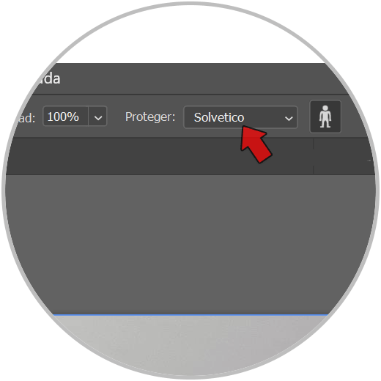Click the dark gray empty workspace area
The height and width of the screenshot is (381, 381).
pyautogui.click(x=190, y=244)
